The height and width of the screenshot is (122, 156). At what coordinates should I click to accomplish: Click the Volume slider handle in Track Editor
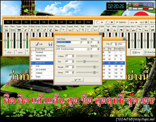pyautogui.click(x=91, y=56)
